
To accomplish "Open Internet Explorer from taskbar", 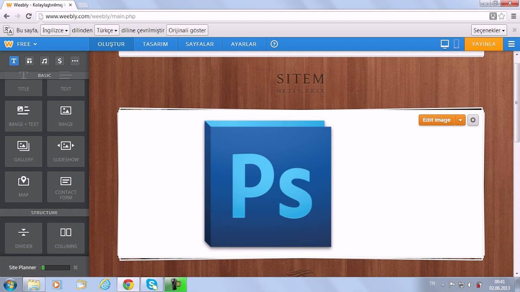I will (105, 285).
